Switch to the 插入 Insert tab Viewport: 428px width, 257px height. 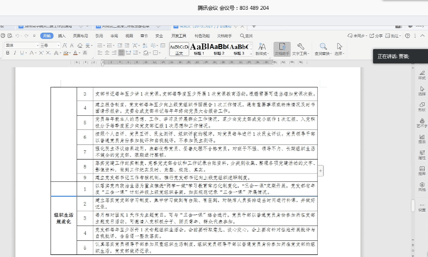click(61, 36)
